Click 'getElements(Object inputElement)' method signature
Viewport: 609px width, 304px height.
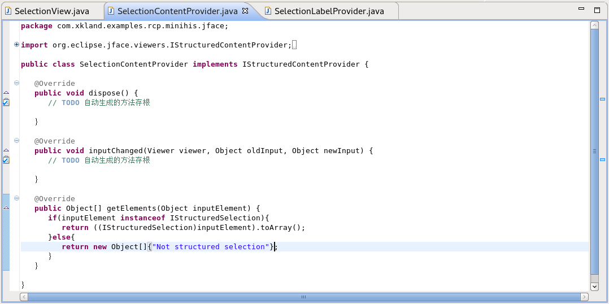tap(180, 208)
